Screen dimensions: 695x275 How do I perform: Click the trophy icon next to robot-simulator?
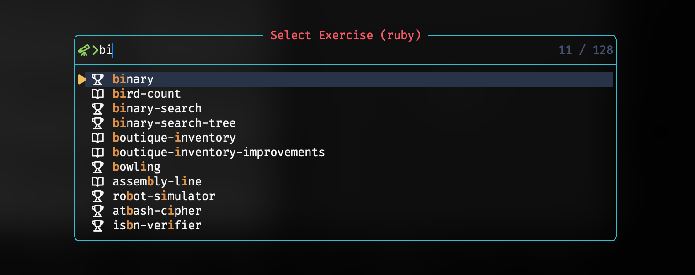97,196
